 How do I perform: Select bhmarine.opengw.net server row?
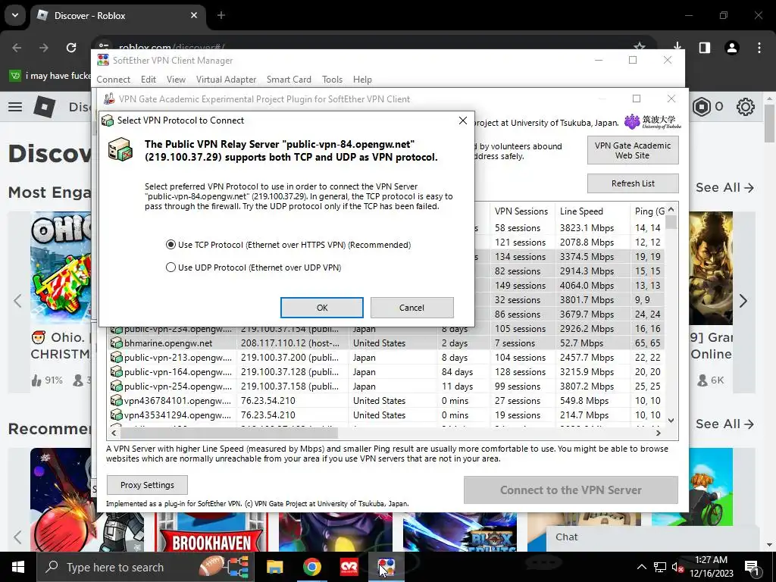pyautogui.click(x=386, y=343)
